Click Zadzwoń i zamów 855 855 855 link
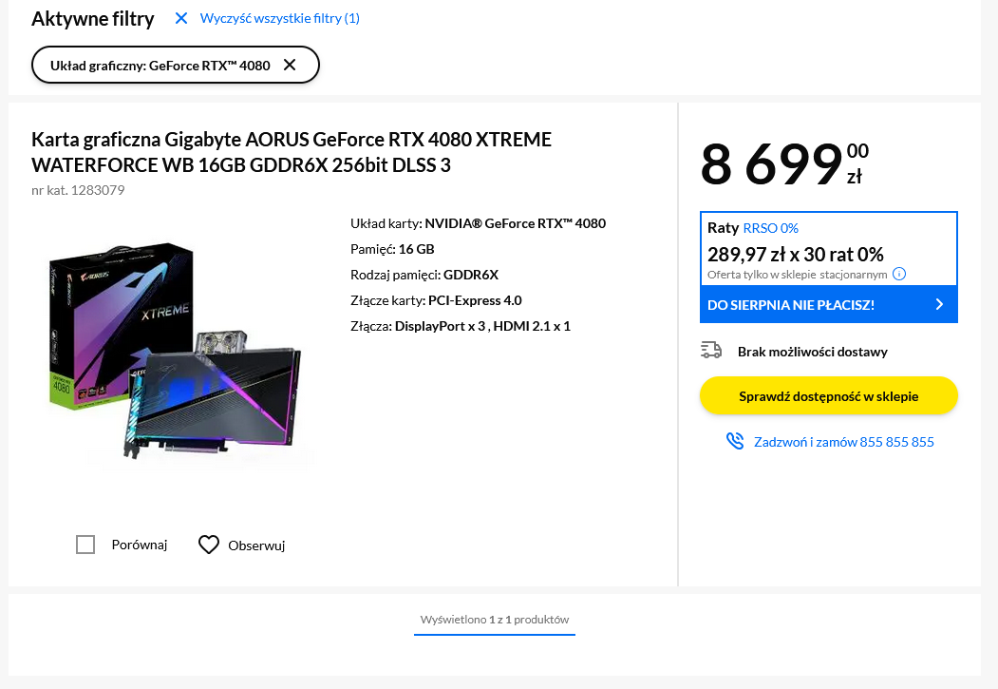The height and width of the screenshot is (689, 998). pos(843,442)
